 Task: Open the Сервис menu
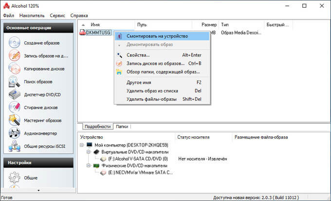[57, 16]
